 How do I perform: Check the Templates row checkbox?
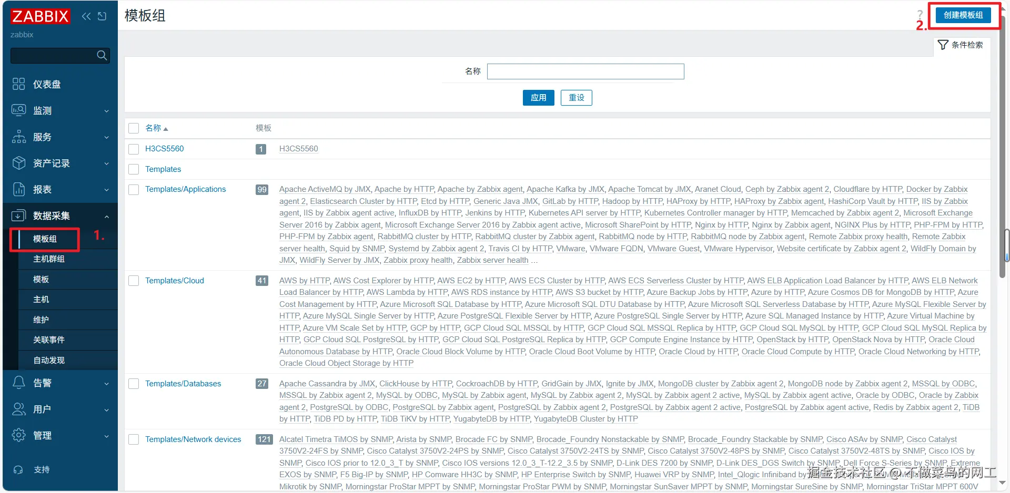[x=134, y=169]
